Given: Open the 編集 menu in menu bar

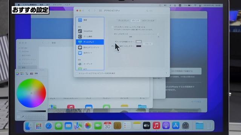Looking at the screenshot, I should 41,5.
